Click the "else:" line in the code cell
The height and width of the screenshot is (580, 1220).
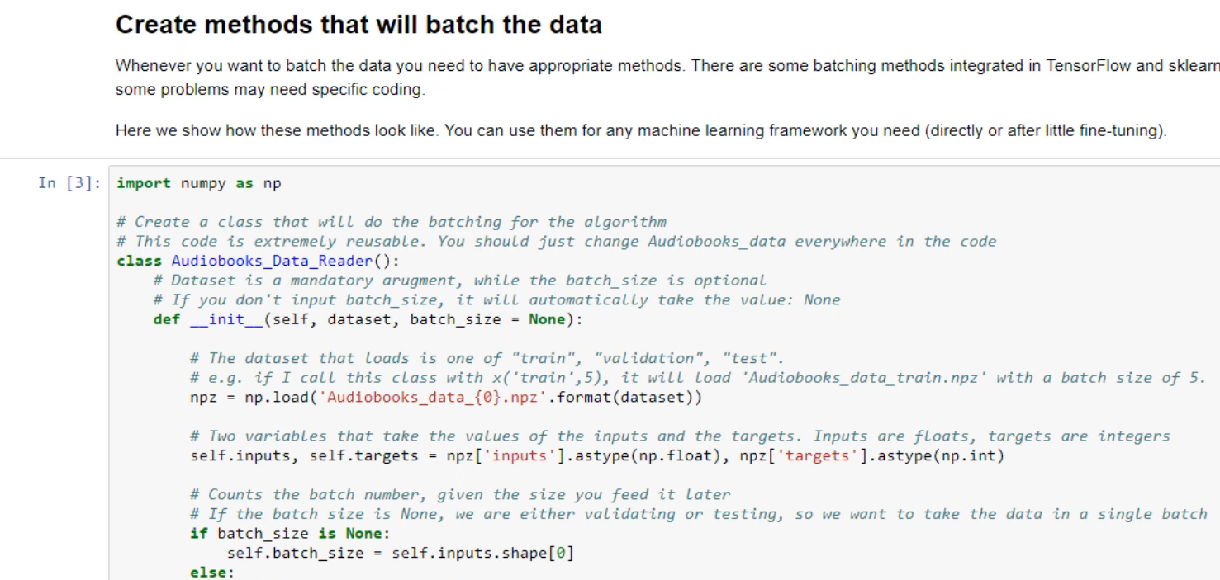pos(212,572)
